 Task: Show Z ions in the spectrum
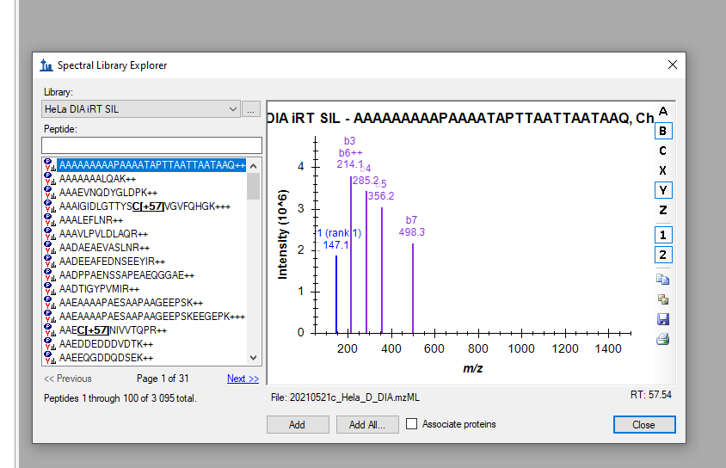click(x=663, y=210)
